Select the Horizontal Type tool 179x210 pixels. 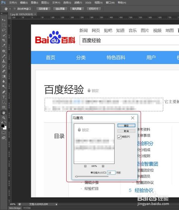(x=4, y=97)
